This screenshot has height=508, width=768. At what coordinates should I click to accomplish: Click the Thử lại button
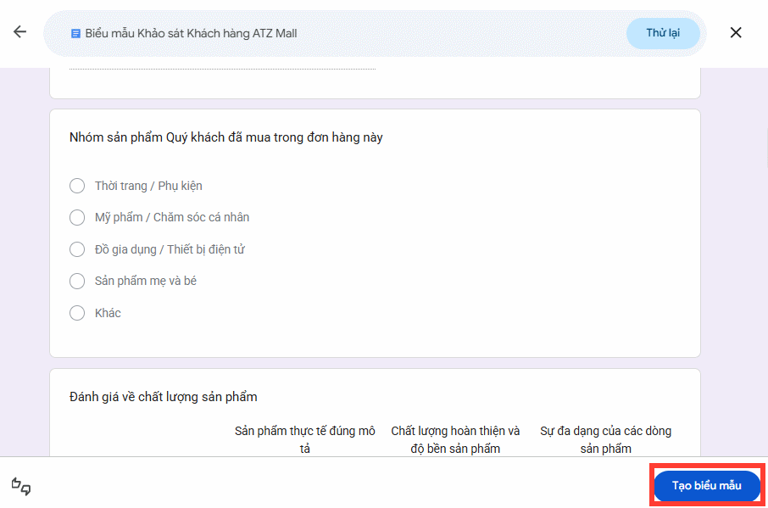click(x=663, y=33)
